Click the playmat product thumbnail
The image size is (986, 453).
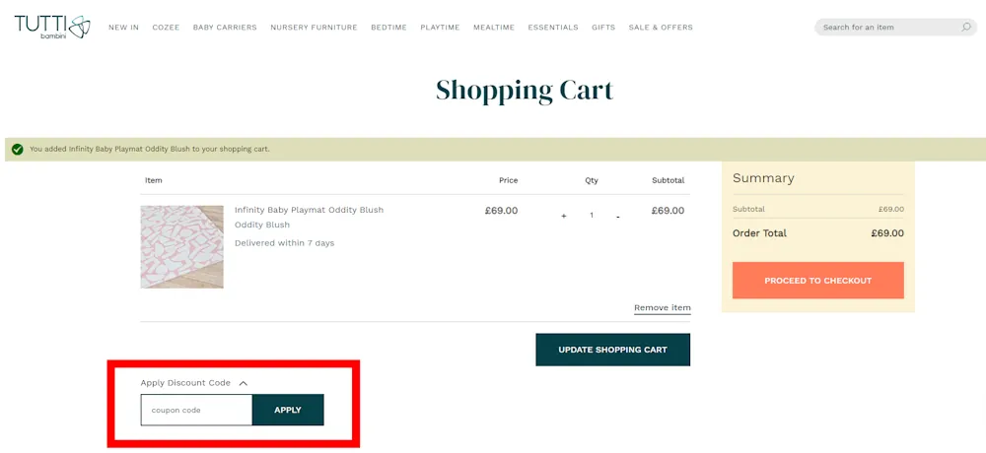[181, 247]
